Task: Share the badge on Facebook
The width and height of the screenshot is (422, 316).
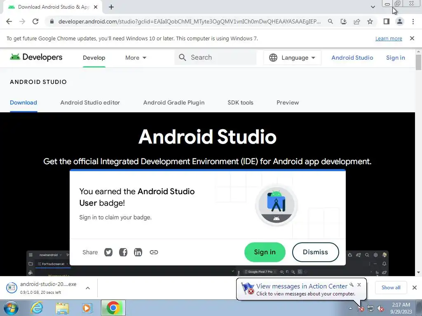Action: pos(123,252)
